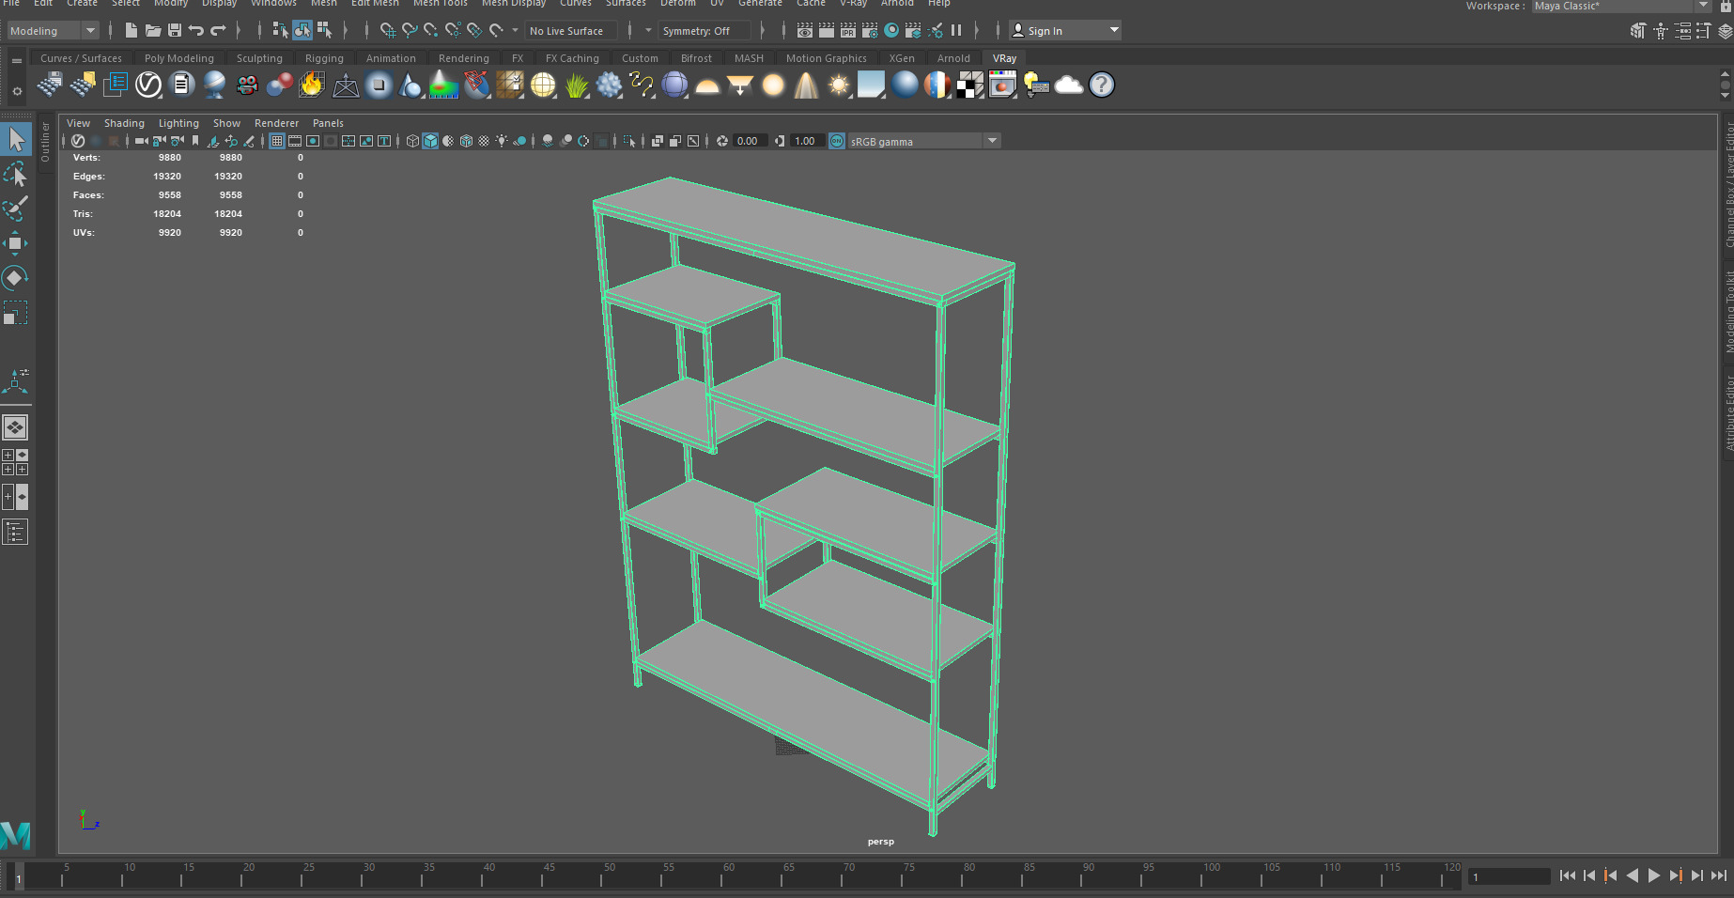Click the Open Scene folder icon

pos(153,30)
